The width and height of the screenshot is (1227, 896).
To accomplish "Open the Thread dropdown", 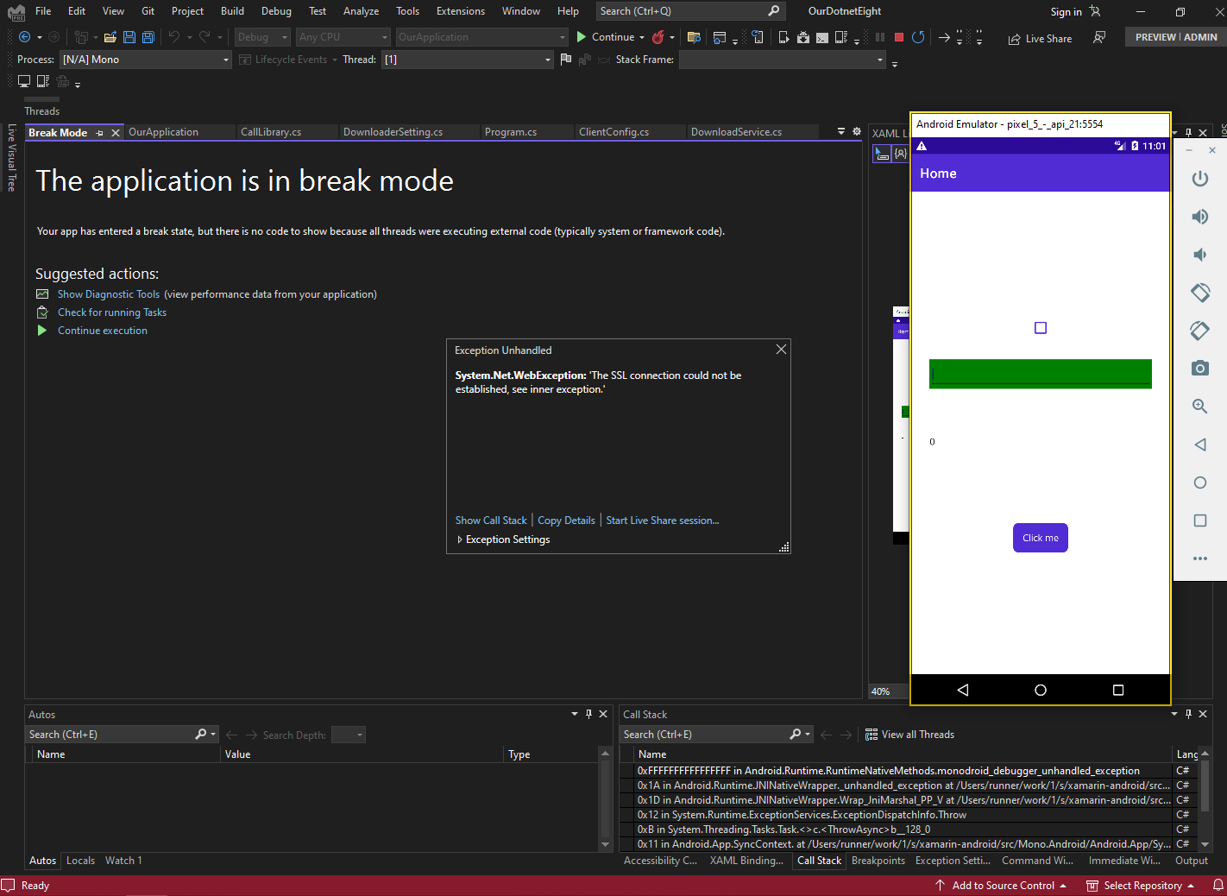I will click(x=545, y=60).
